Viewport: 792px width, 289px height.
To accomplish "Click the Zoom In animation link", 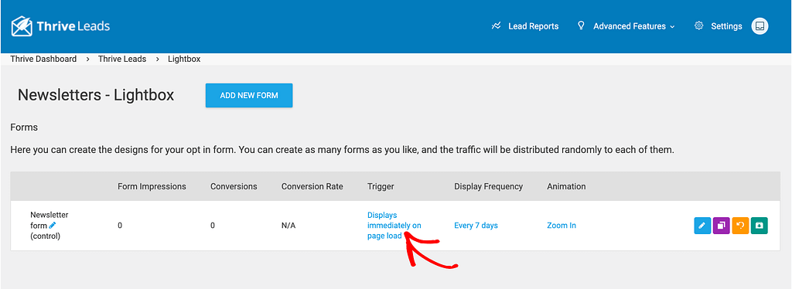I will click(x=562, y=226).
